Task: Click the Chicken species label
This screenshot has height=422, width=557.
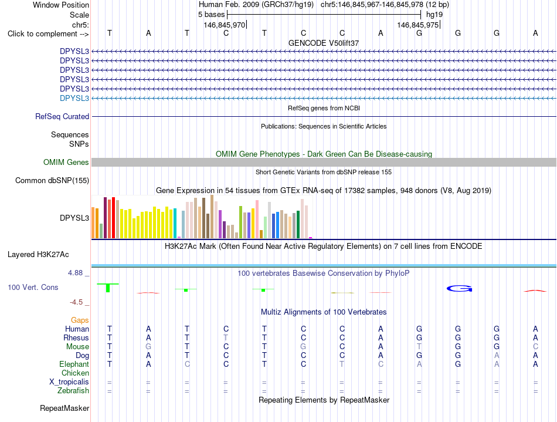Action: [75, 373]
